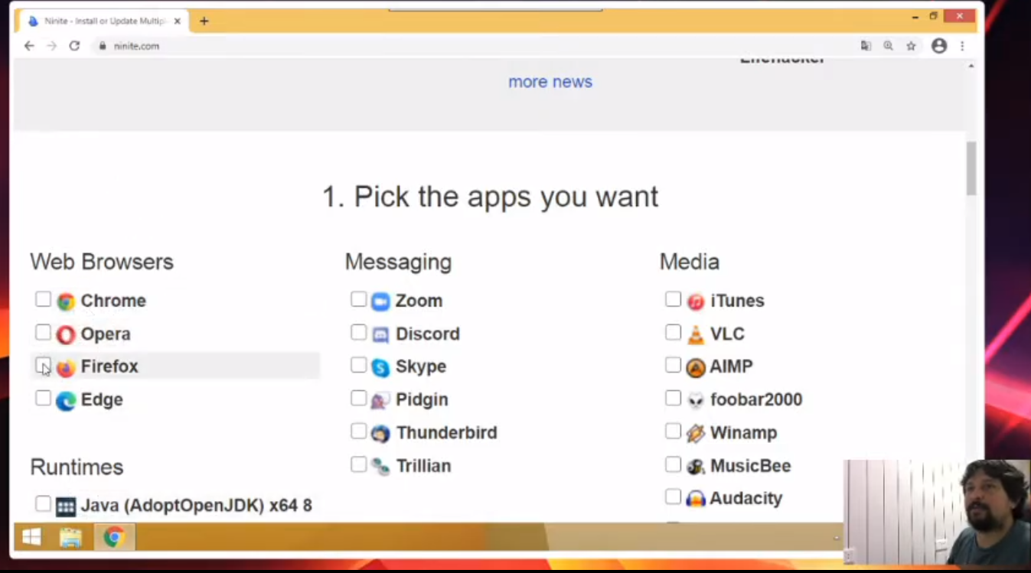
Task: Tick the Pidgin checkbox
Action: [x=358, y=398]
